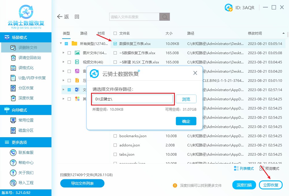The image size is (289, 196).
Task: Choose 误格式化 format recovery icon
Action: 13,68
